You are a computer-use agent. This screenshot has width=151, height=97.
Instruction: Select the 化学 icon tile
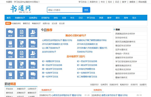(x=22, y=43)
